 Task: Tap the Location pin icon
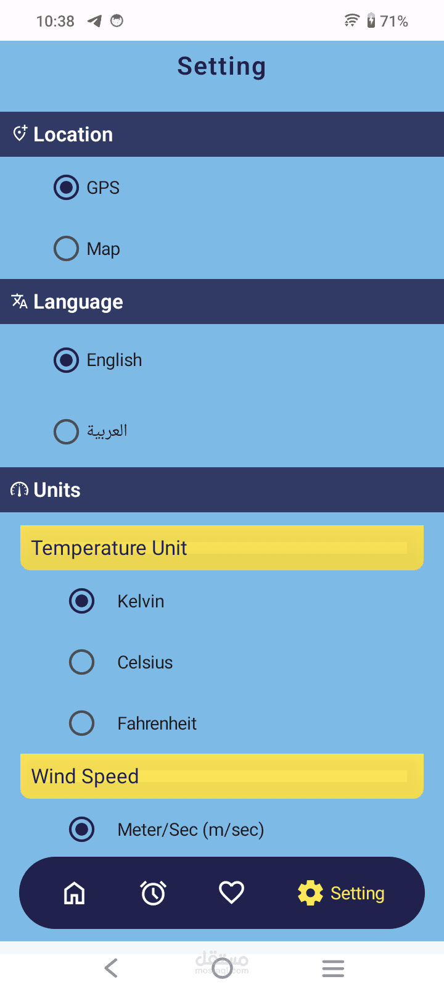point(20,134)
